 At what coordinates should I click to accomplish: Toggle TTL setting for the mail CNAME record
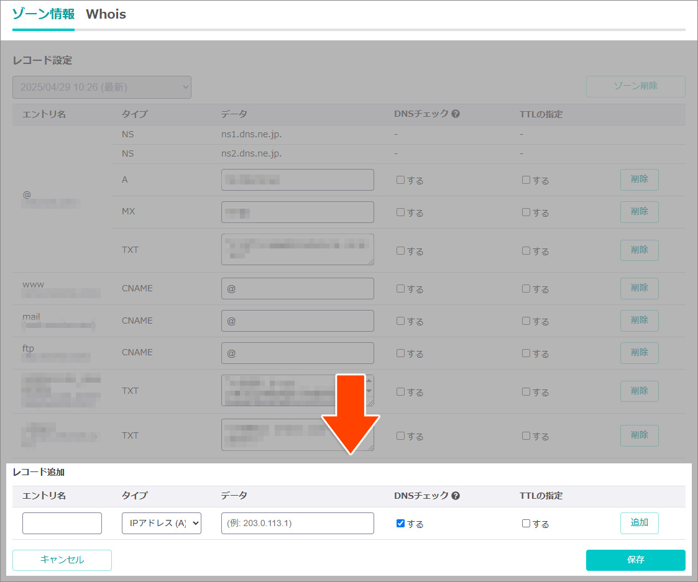click(x=526, y=321)
